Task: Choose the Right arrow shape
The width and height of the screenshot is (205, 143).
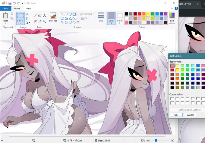Action: [74, 22]
